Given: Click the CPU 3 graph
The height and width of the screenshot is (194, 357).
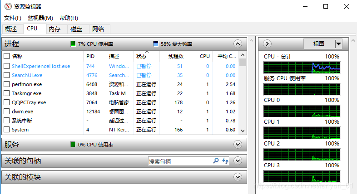Looking at the screenshot, I should pos(302,176).
